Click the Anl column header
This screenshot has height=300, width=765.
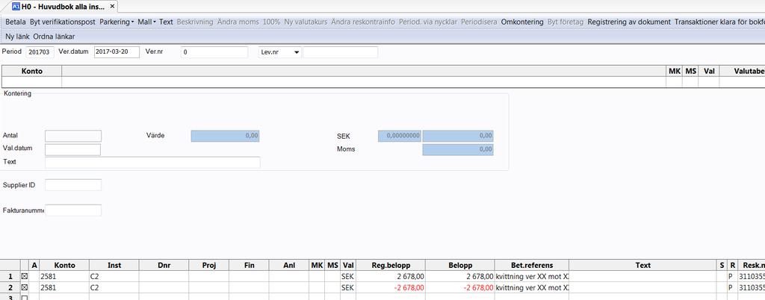pyautogui.click(x=289, y=266)
